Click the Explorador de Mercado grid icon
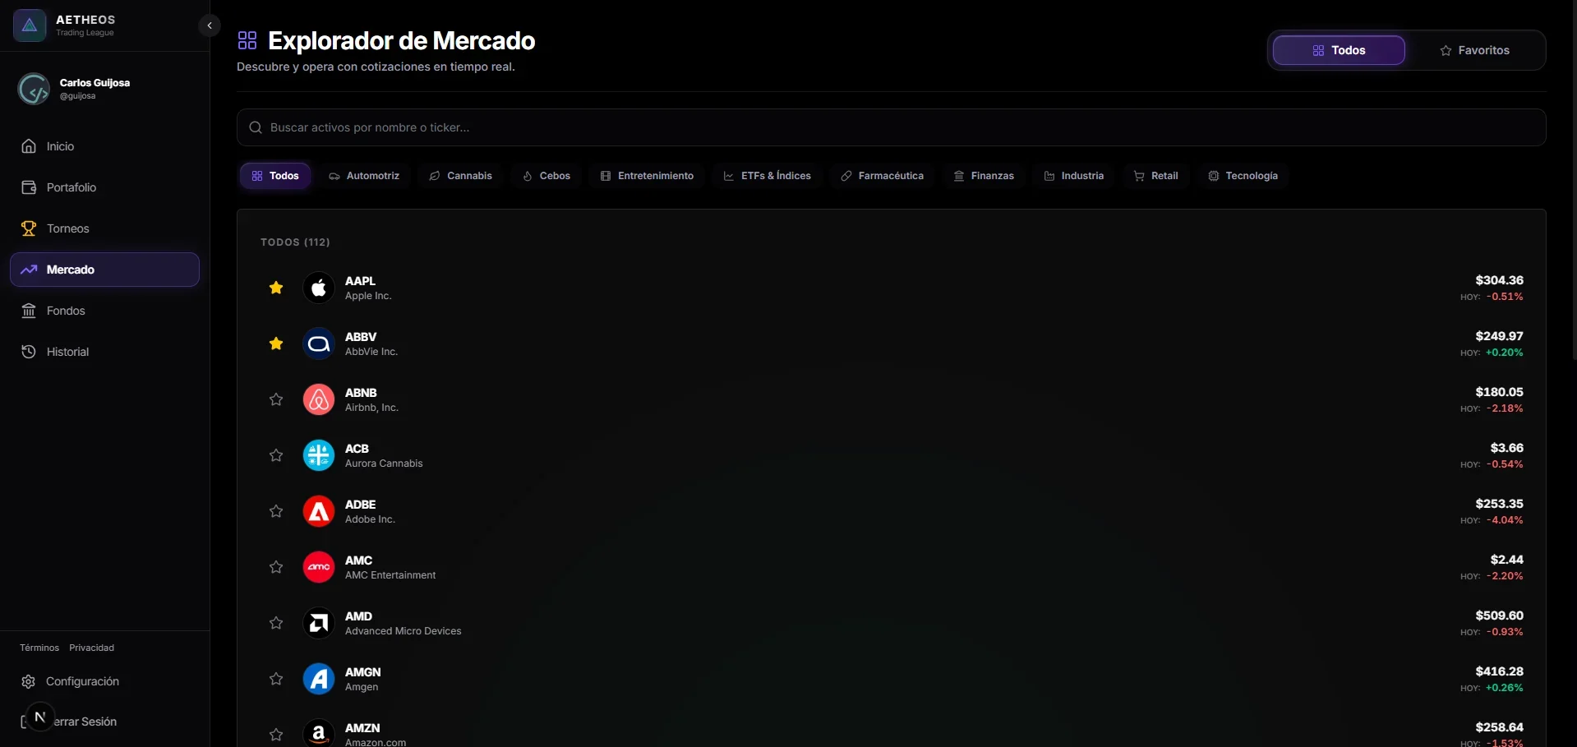The width and height of the screenshot is (1577, 747). (247, 40)
